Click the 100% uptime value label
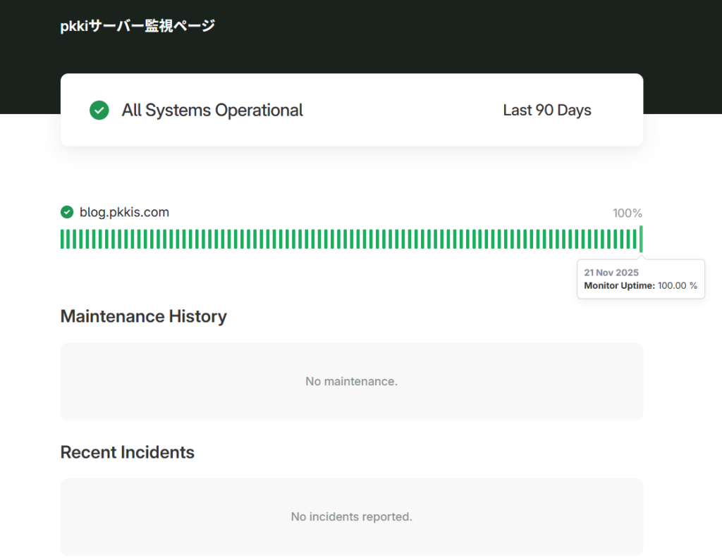Screen dimensions: 722x560 [x=627, y=212]
